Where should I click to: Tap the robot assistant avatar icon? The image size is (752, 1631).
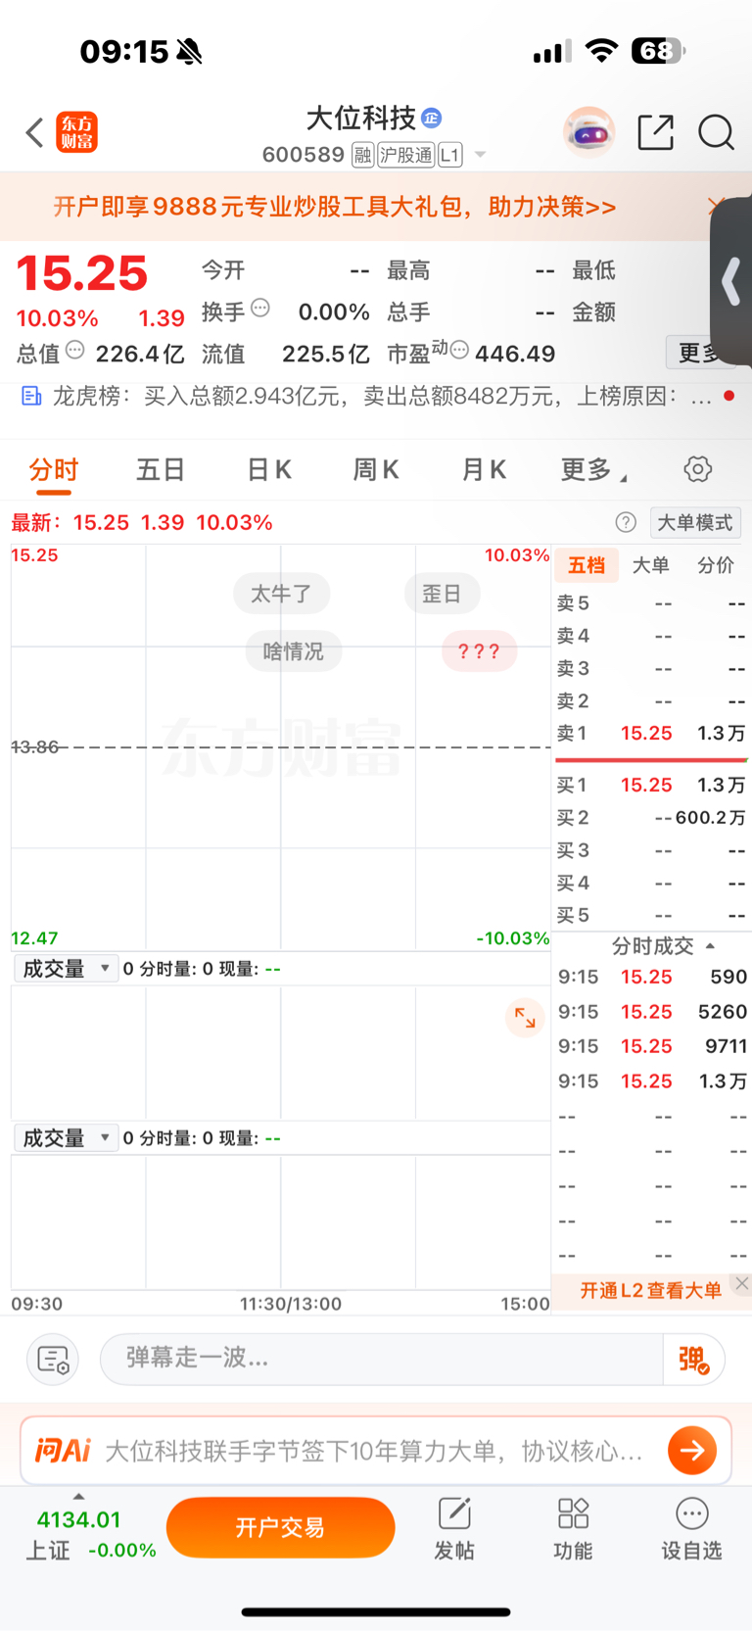click(x=588, y=132)
